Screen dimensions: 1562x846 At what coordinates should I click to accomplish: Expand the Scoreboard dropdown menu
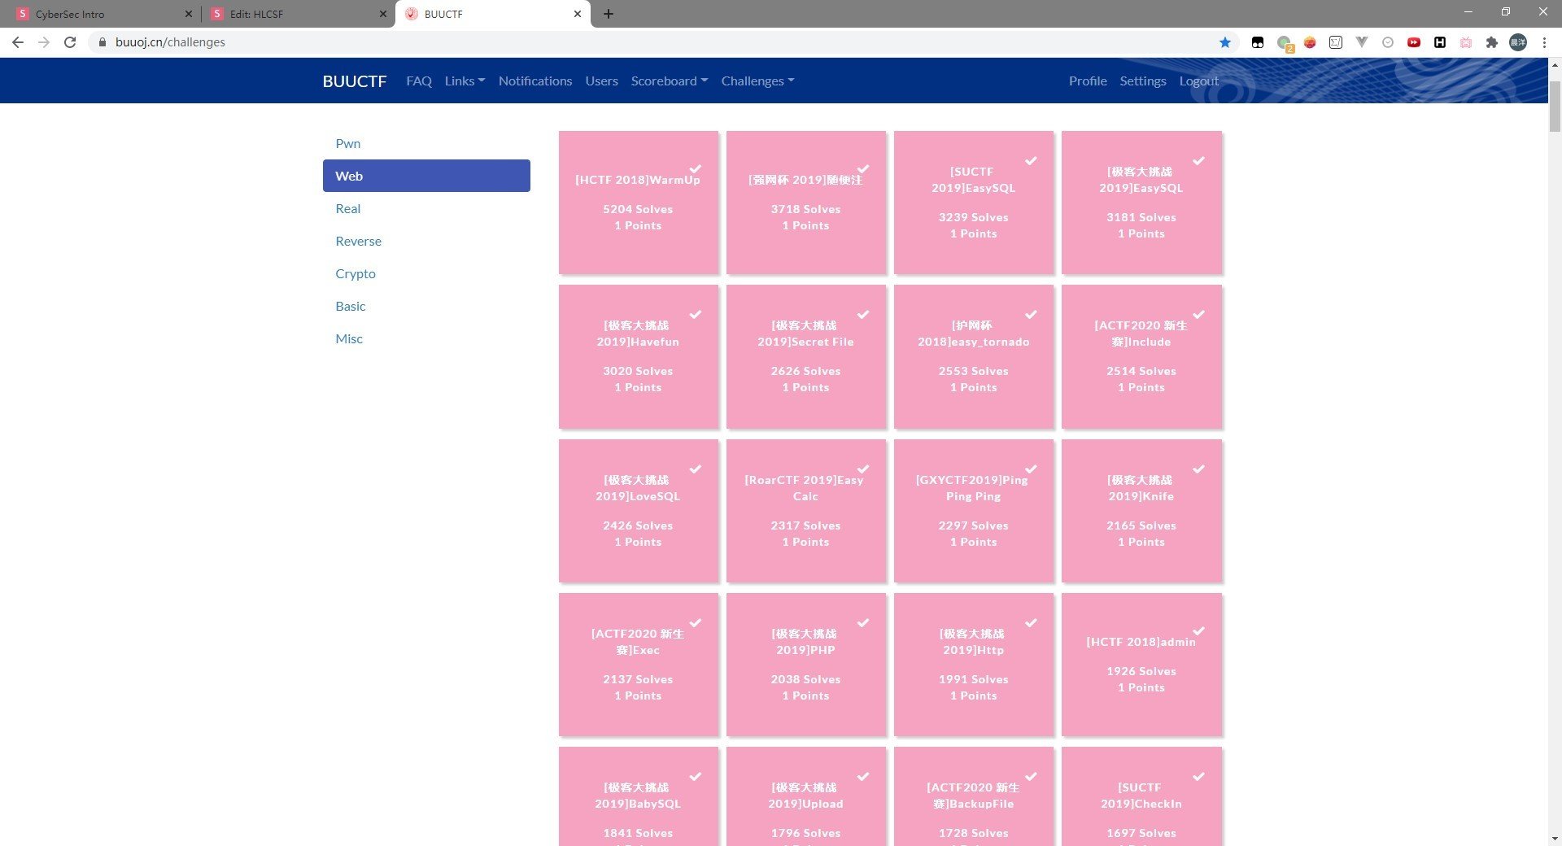[x=670, y=81]
